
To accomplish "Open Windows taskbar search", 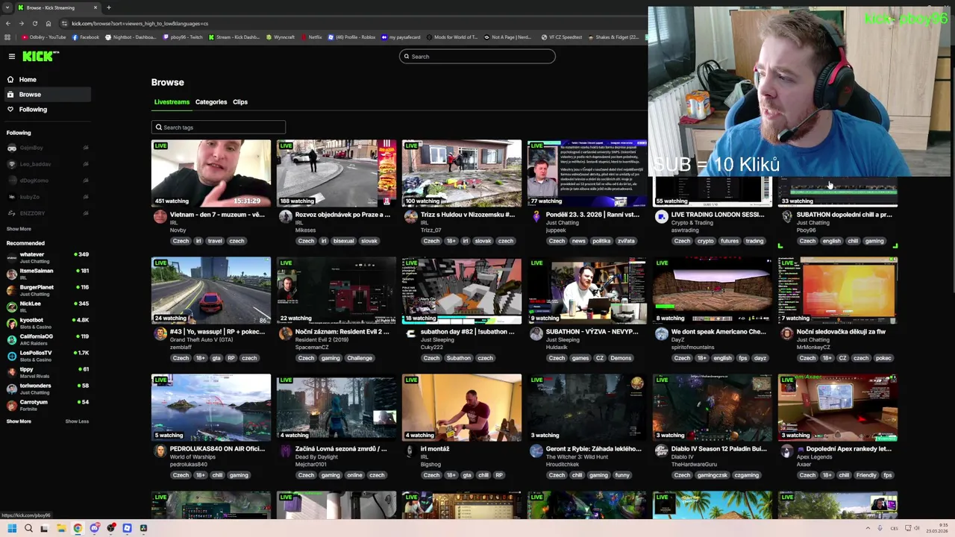I will tap(28, 528).
